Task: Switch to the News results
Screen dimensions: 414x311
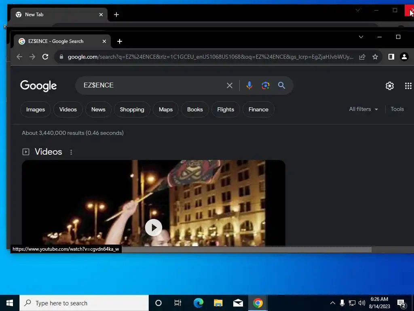Action: pyautogui.click(x=98, y=109)
